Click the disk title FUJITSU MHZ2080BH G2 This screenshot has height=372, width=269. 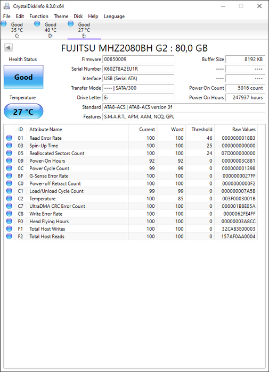(x=134, y=48)
